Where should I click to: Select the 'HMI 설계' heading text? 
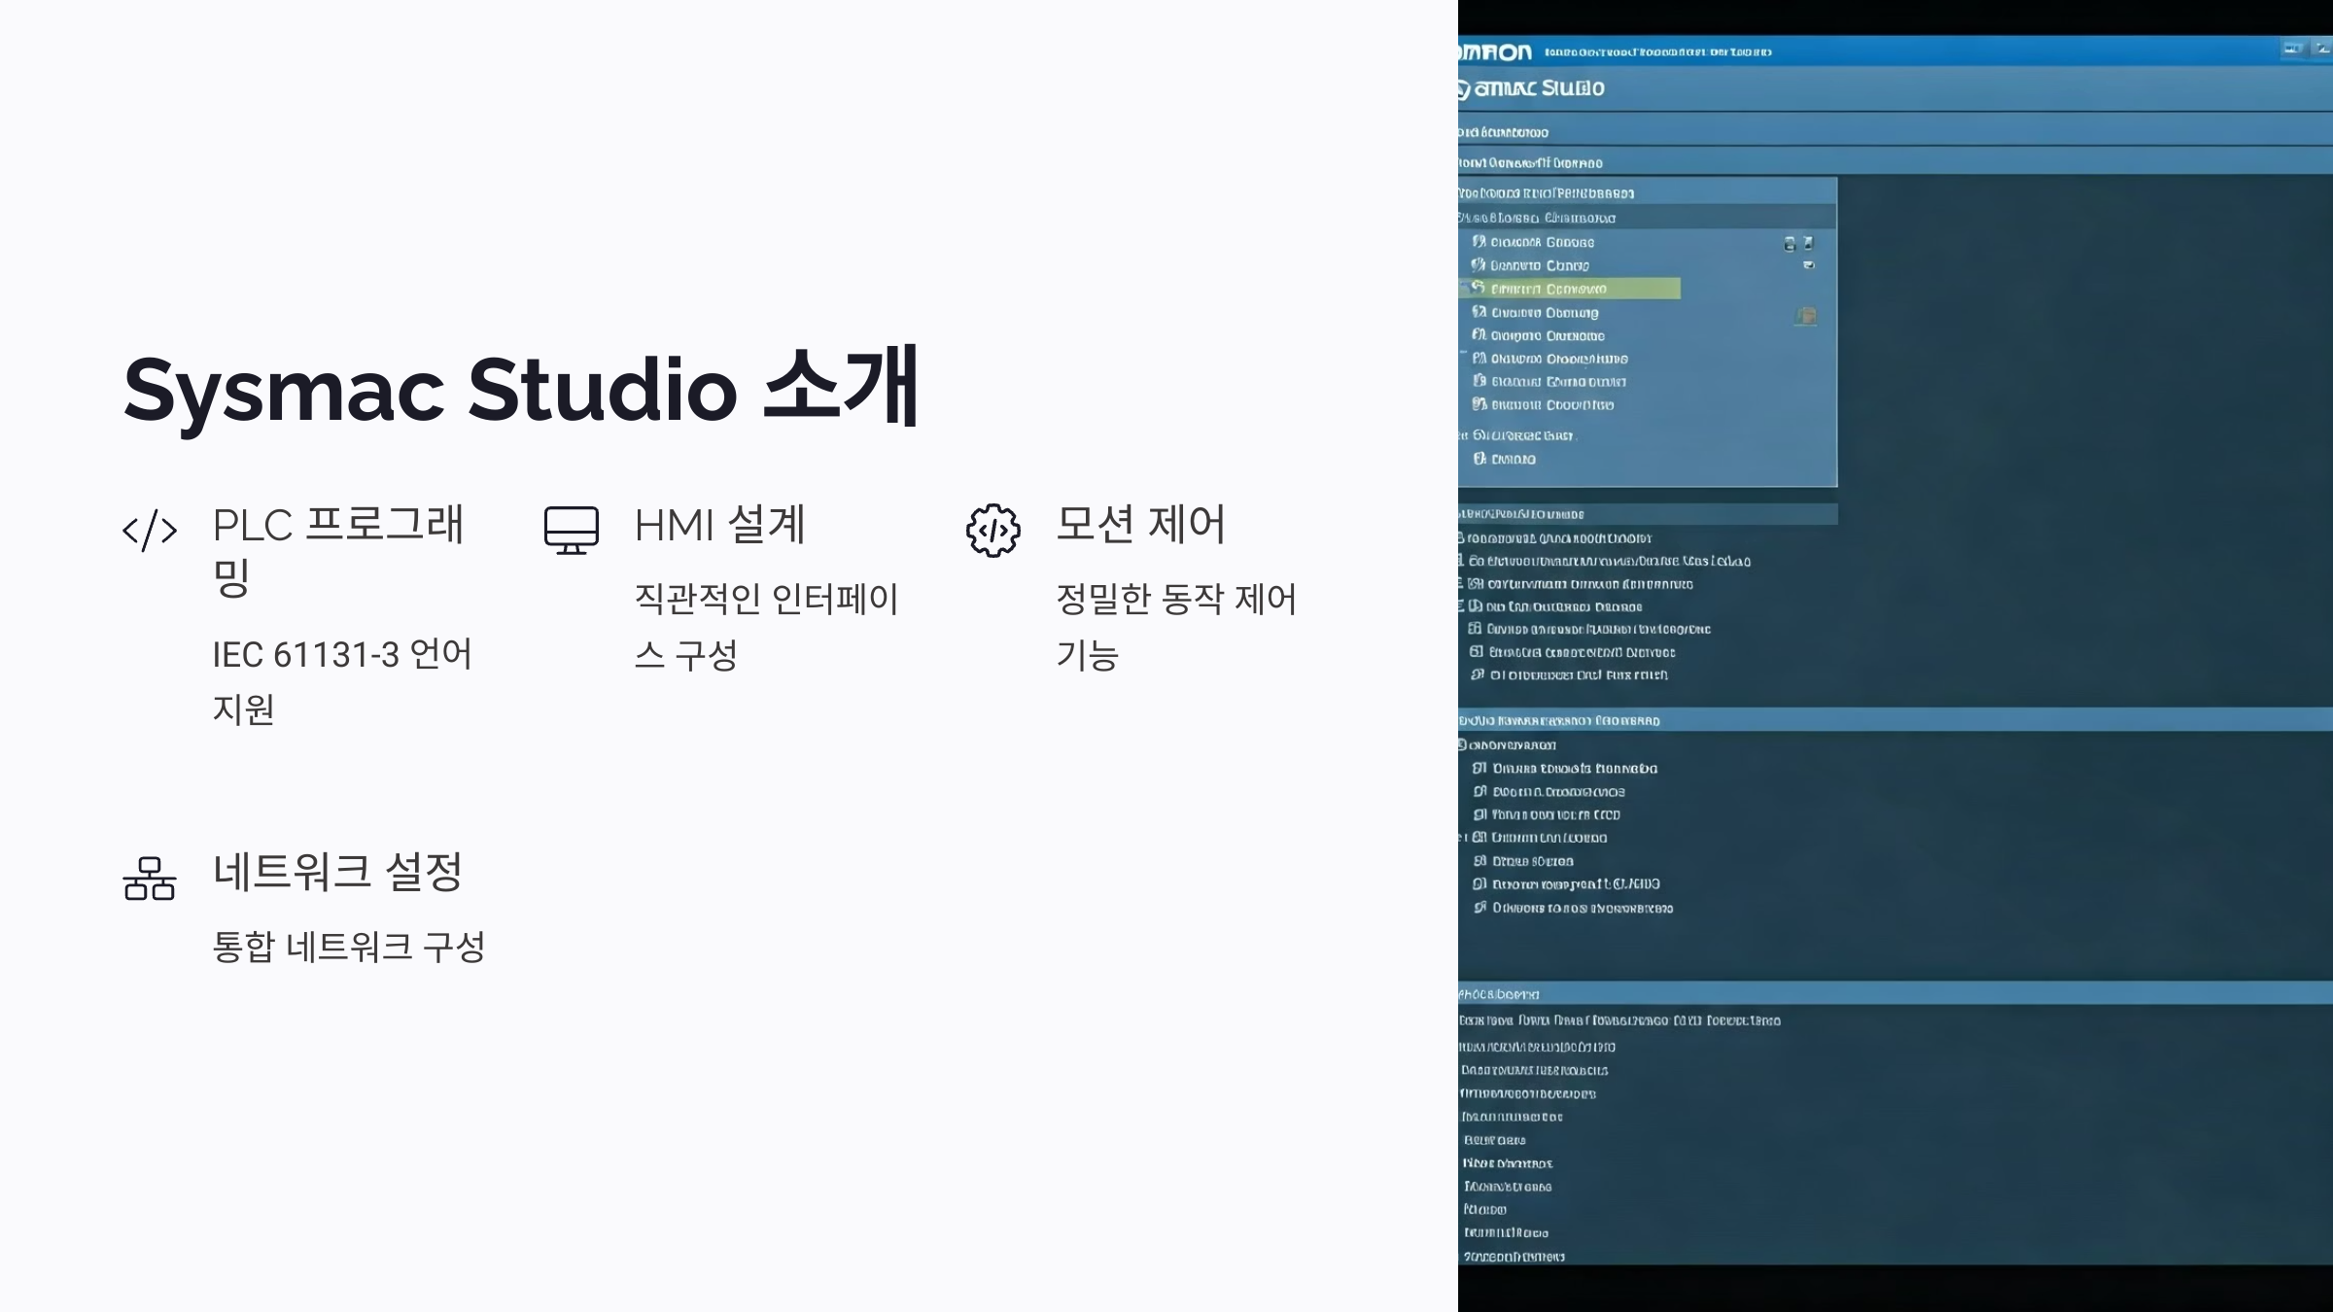coord(719,525)
